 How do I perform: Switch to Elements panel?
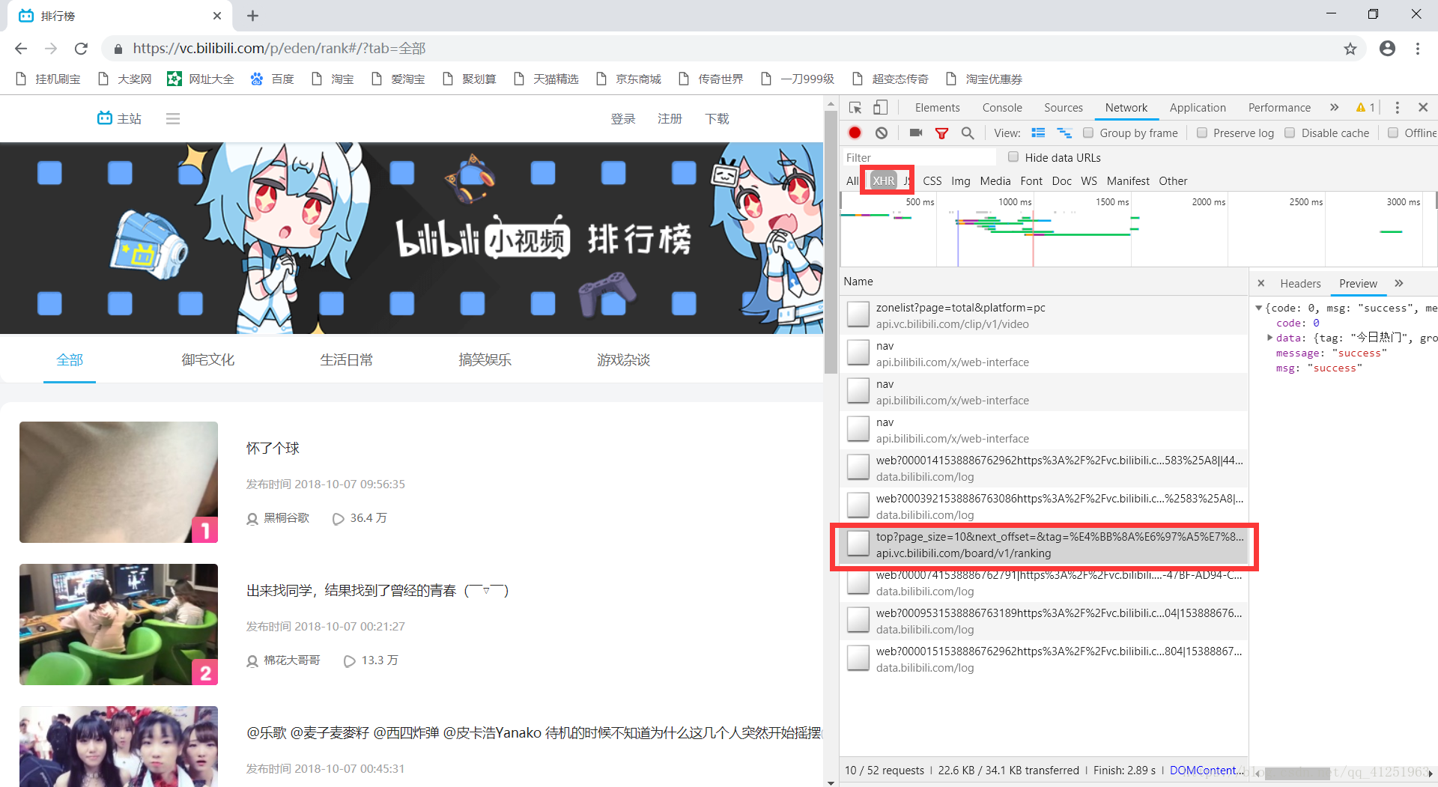pyautogui.click(x=937, y=108)
